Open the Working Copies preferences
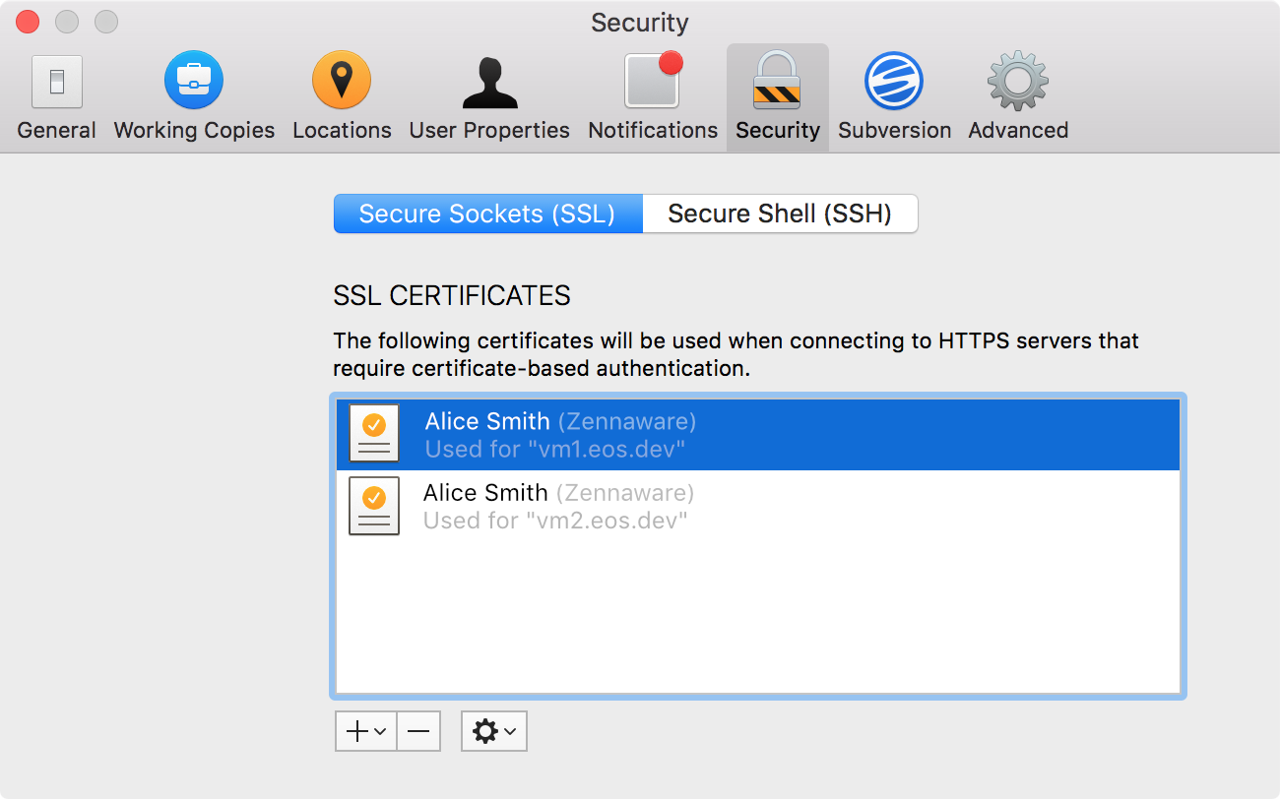 pyautogui.click(x=193, y=93)
